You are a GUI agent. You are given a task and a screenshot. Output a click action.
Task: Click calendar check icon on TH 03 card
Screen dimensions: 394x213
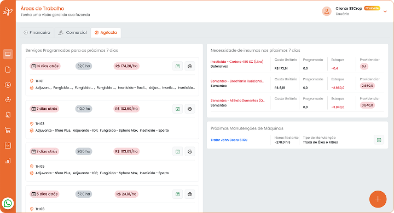(178, 109)
